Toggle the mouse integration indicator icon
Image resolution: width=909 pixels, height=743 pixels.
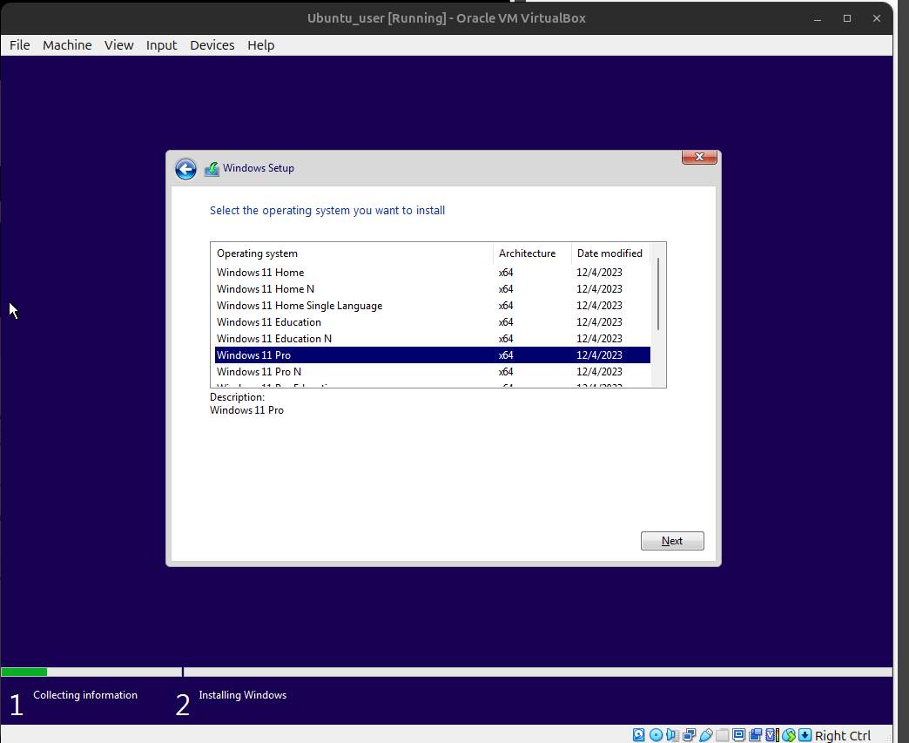789,735
